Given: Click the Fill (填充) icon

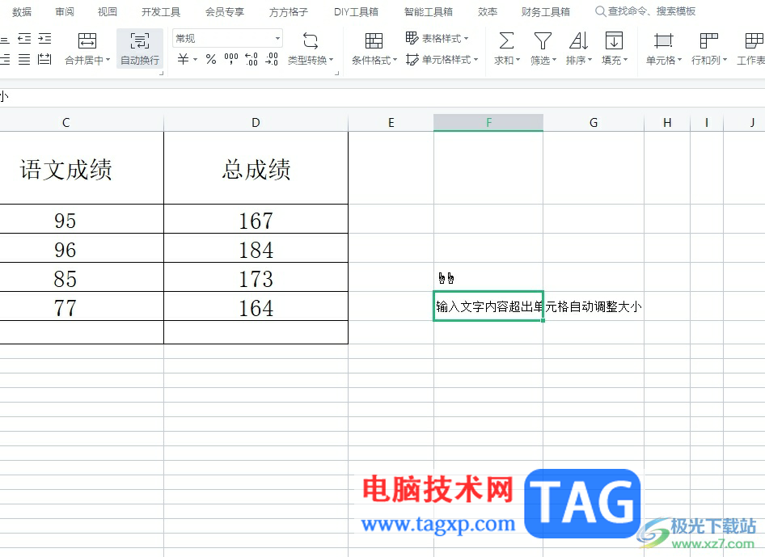Looking at the screenshot, I should (x=614, y=41).
